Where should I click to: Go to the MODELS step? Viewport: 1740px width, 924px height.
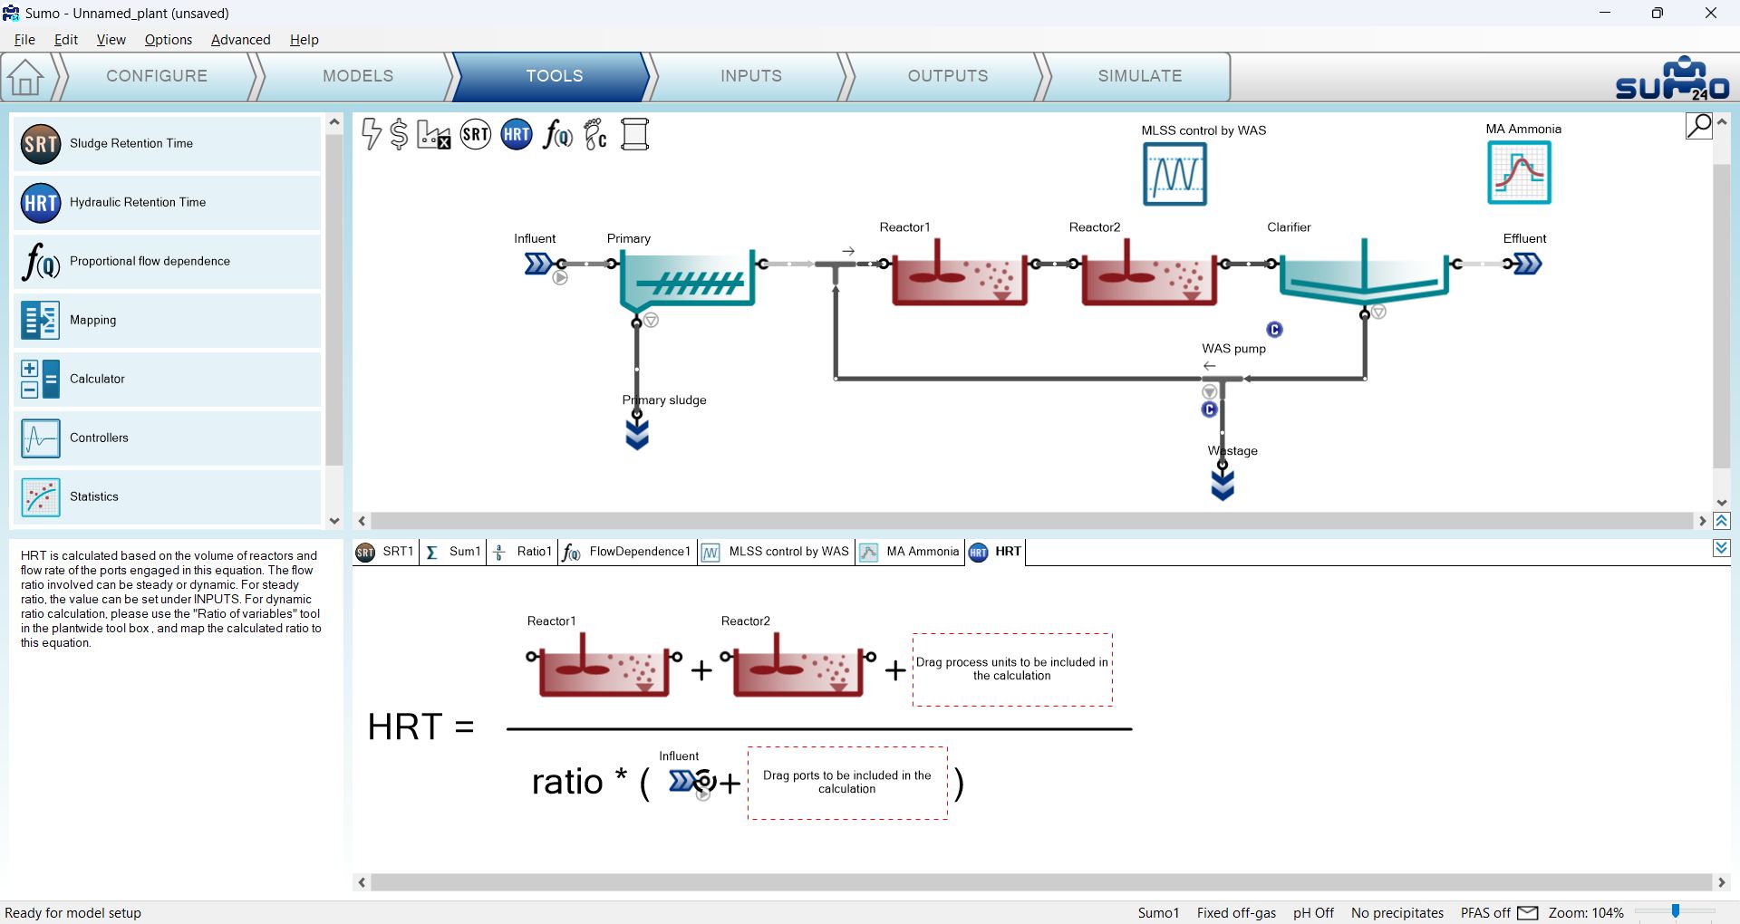[358, 76]
